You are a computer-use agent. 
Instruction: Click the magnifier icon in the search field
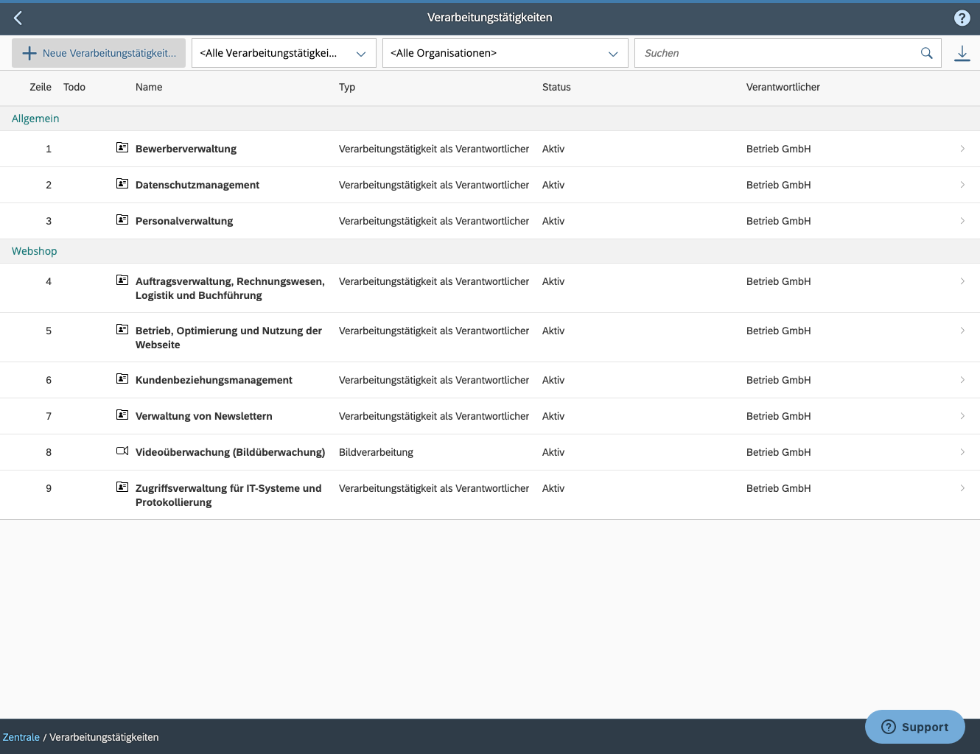926,53
